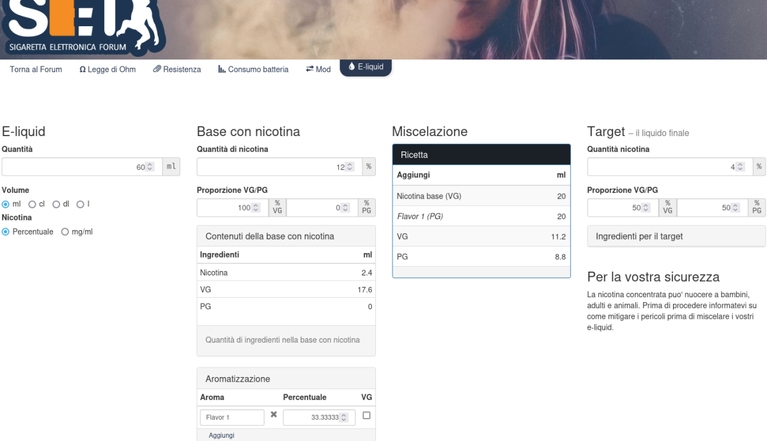
Task: Click stepper of base VG value 100
Action: (256, 208)
